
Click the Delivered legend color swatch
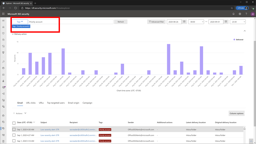(x=234, y=39)
